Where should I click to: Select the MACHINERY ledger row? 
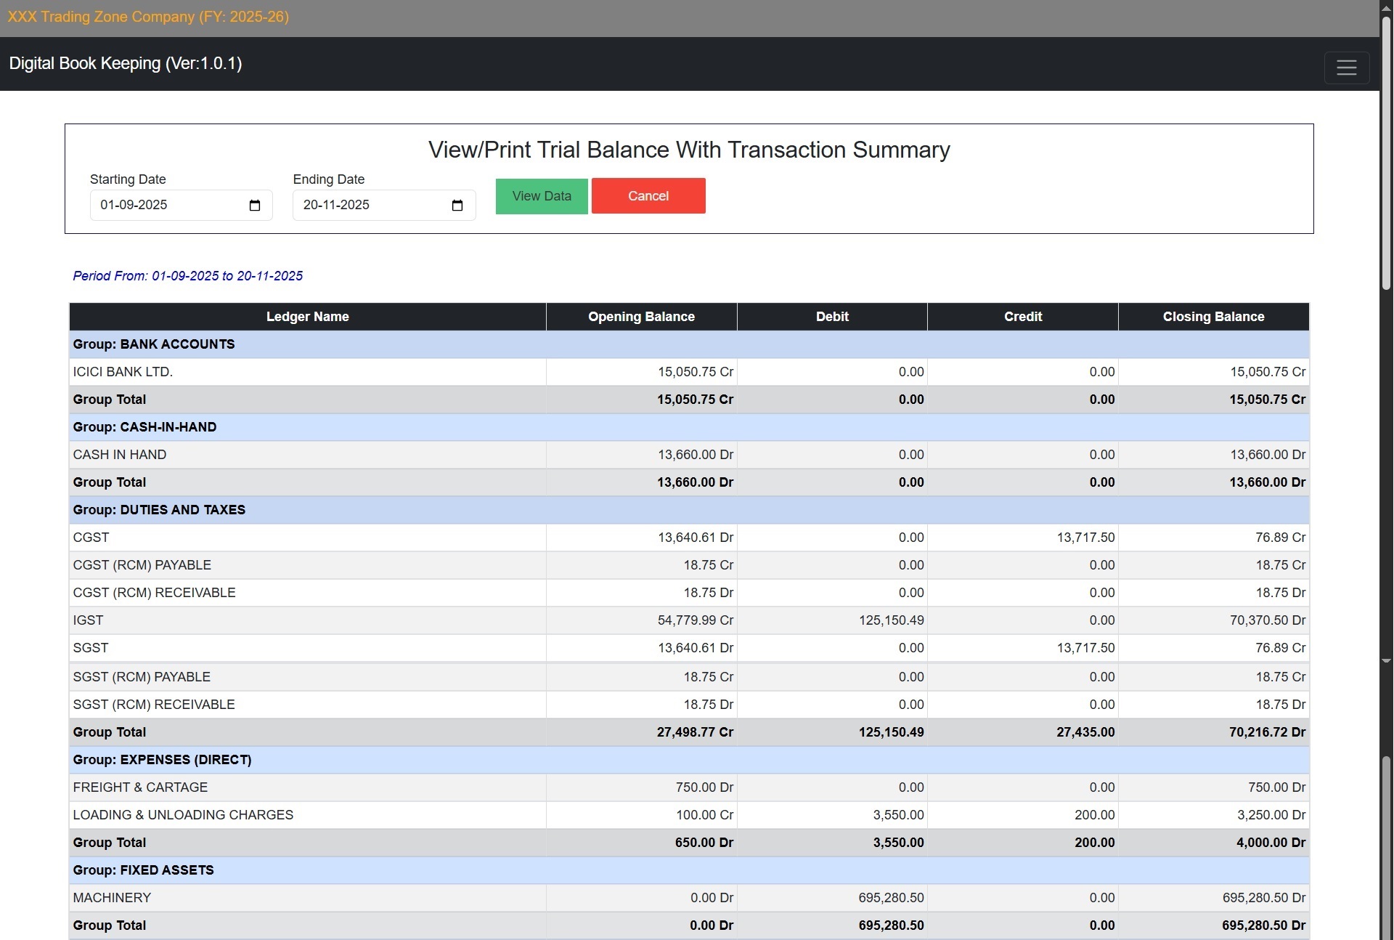(112, 898)
